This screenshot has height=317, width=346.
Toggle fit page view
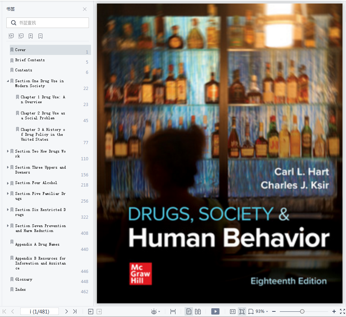pyautogui.click(x=242, y=311)
